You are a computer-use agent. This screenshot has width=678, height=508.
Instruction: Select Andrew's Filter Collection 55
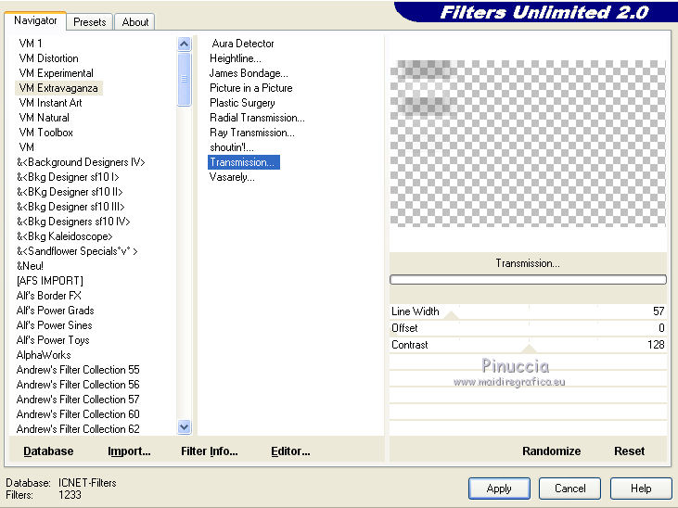pos(78,369)
